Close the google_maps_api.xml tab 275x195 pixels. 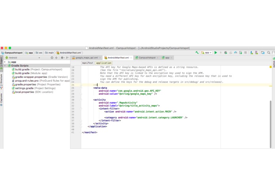point(100,58)
